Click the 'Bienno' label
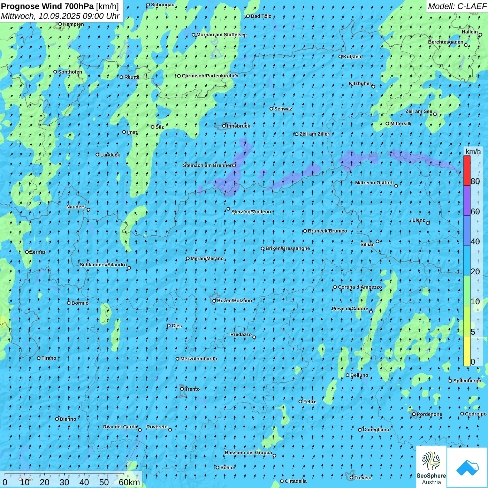This screenshot has width=488, height=488. 68,419
